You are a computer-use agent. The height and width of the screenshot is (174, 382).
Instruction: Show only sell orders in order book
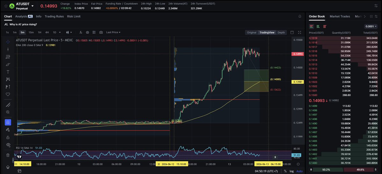[325, 26]
